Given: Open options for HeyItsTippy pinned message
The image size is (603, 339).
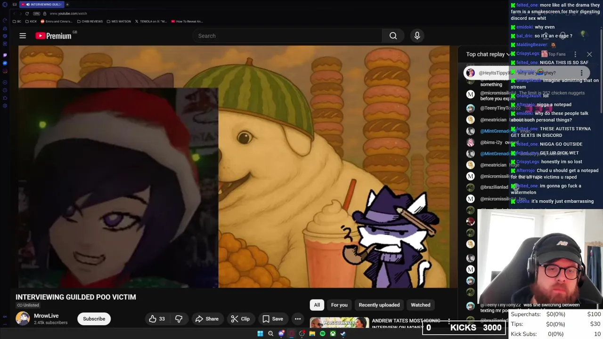Looking at the screenshot, I should tap(581, 73).
